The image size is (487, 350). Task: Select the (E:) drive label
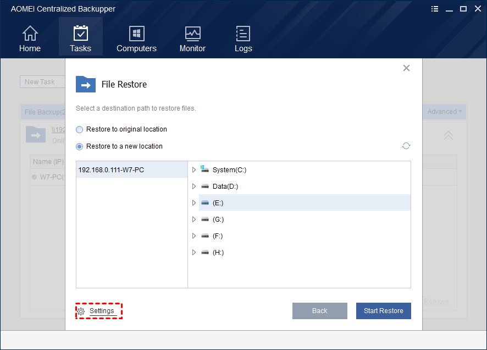point(218,203)
